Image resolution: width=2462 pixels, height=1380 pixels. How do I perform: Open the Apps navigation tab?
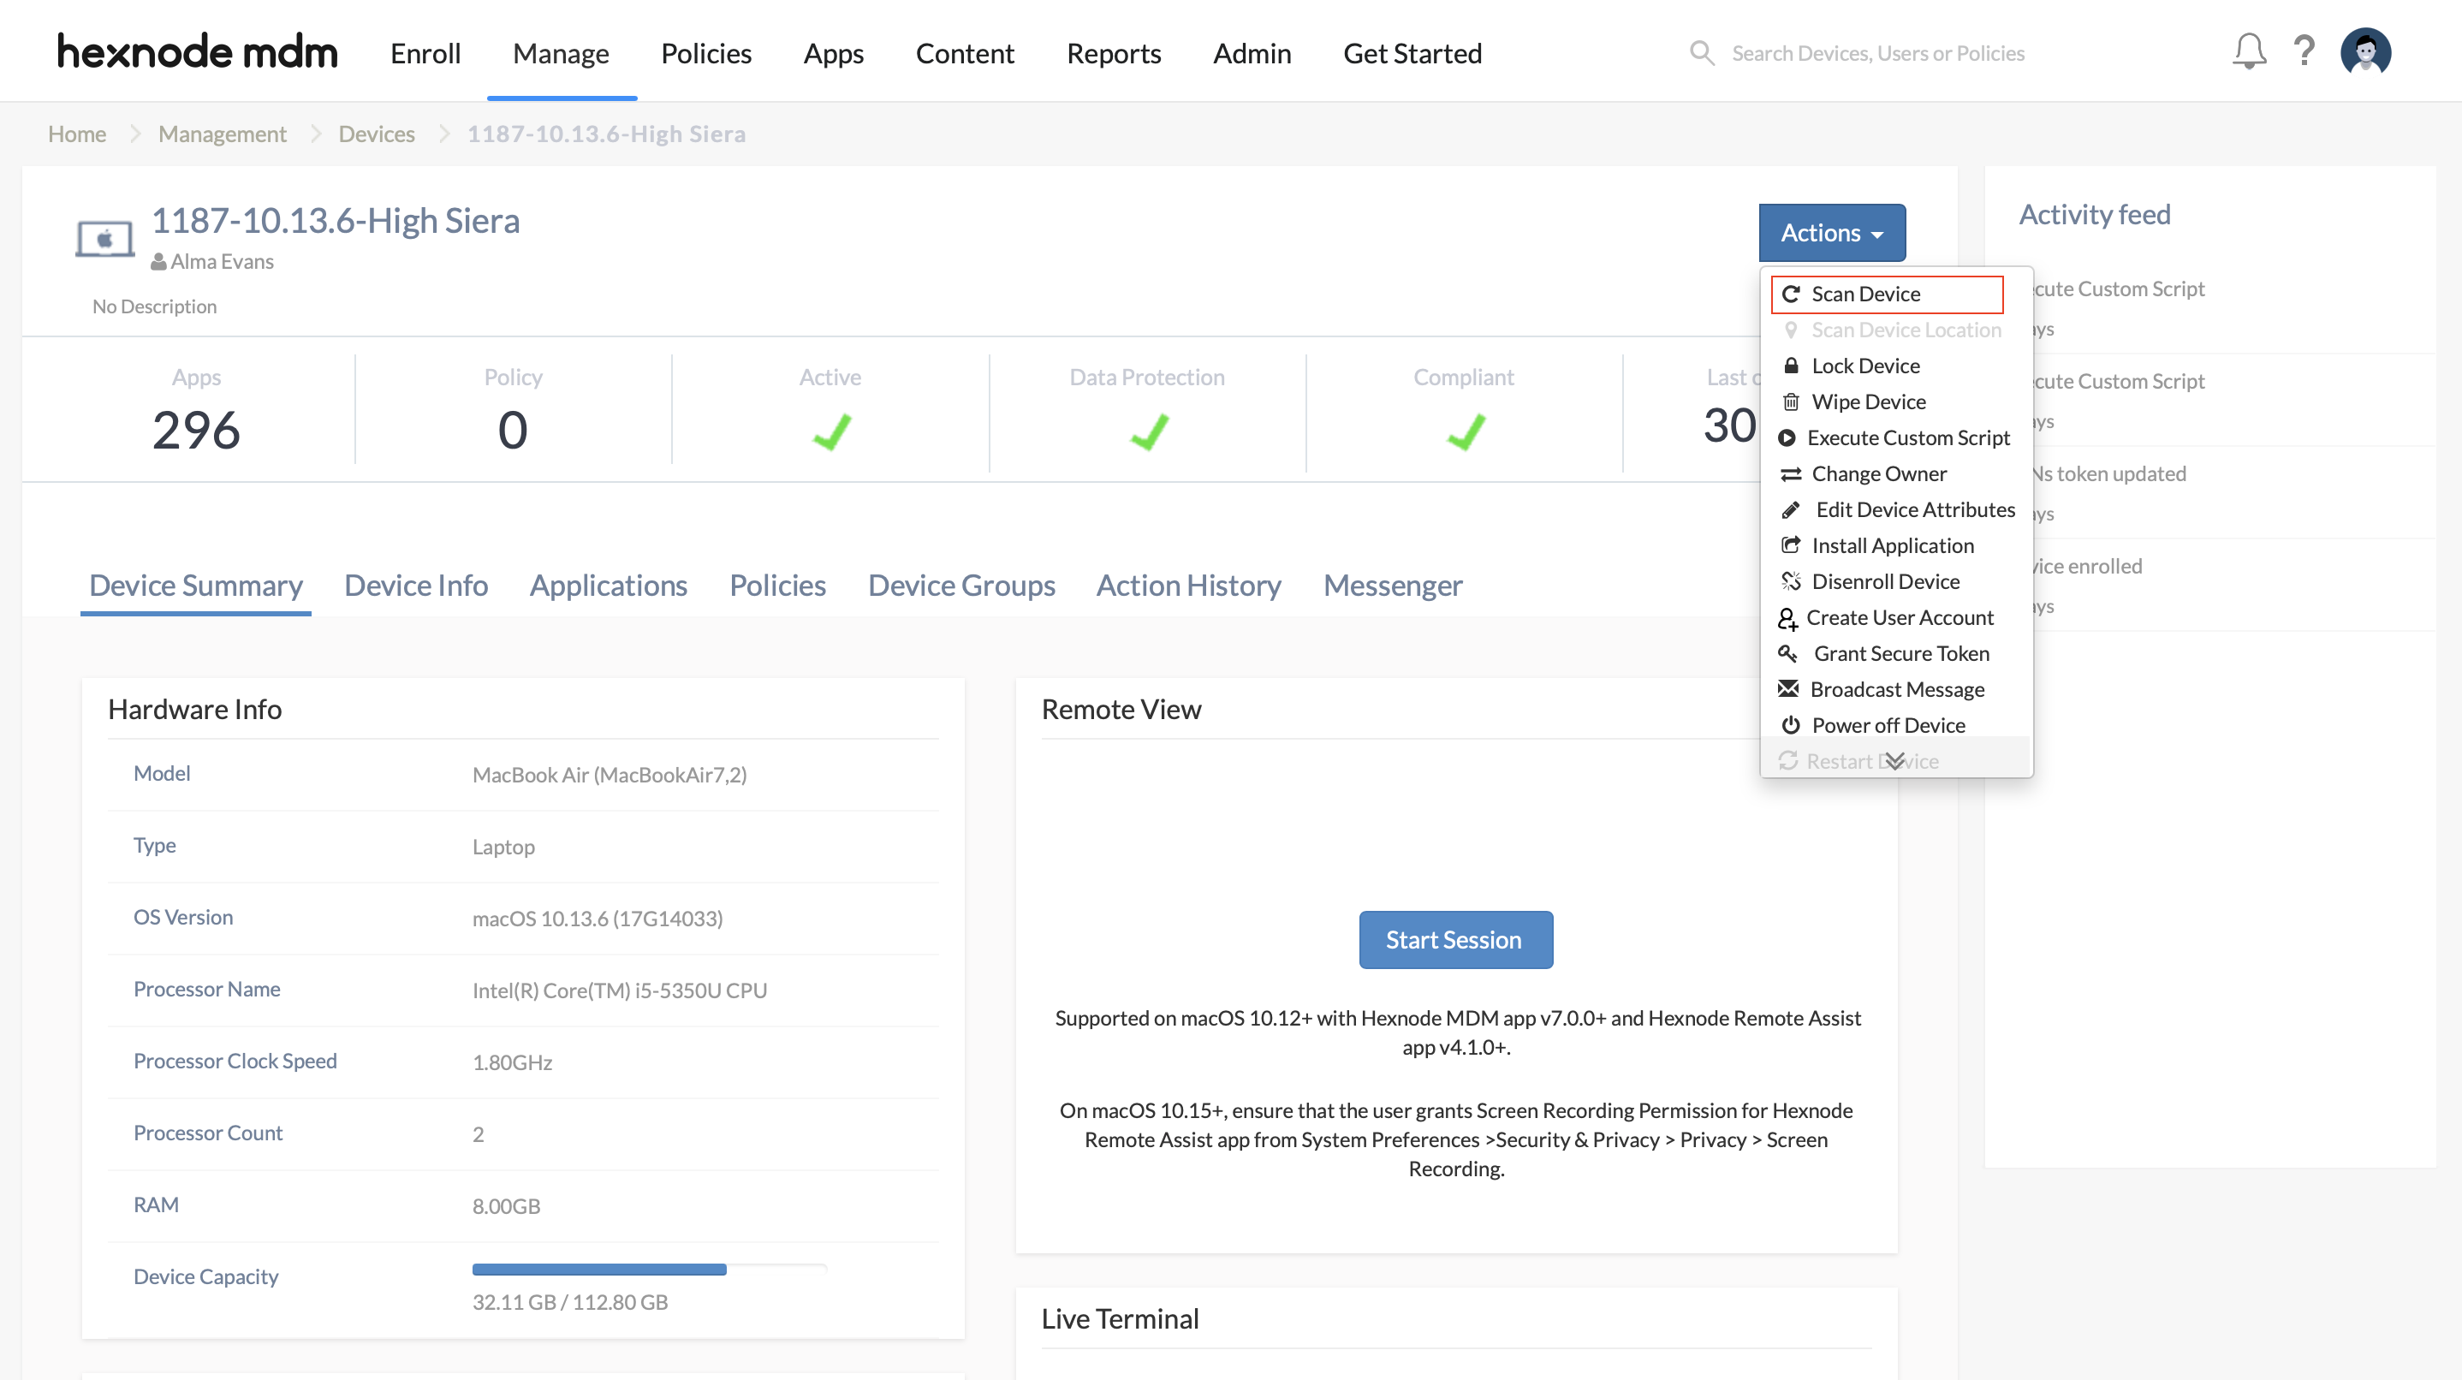pos(834,54)
